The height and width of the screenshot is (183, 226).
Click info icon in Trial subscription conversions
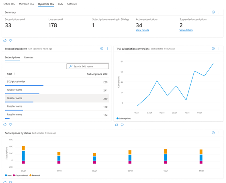[x=213, y=49]
